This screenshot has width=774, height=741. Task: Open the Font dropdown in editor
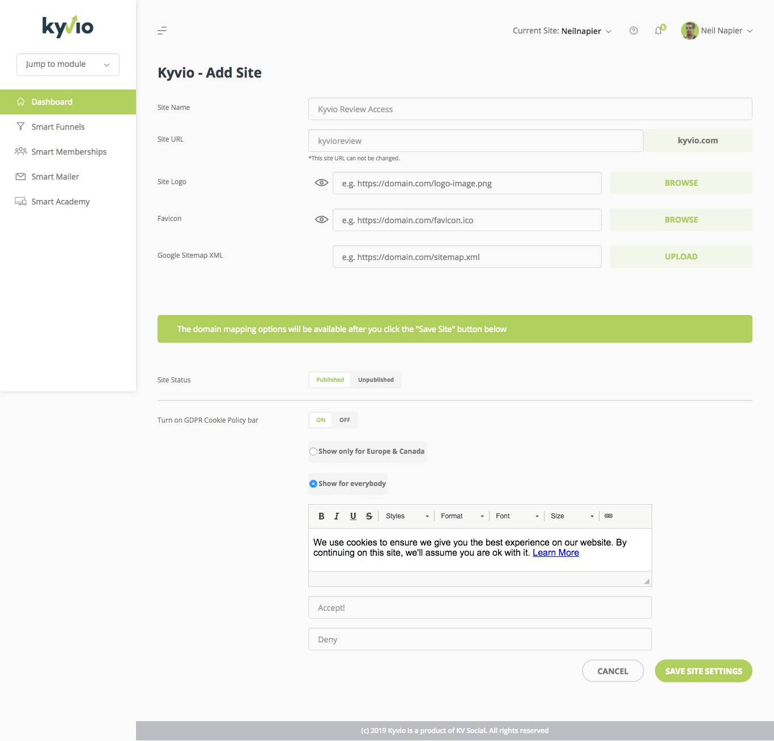[x=517, y=516]
